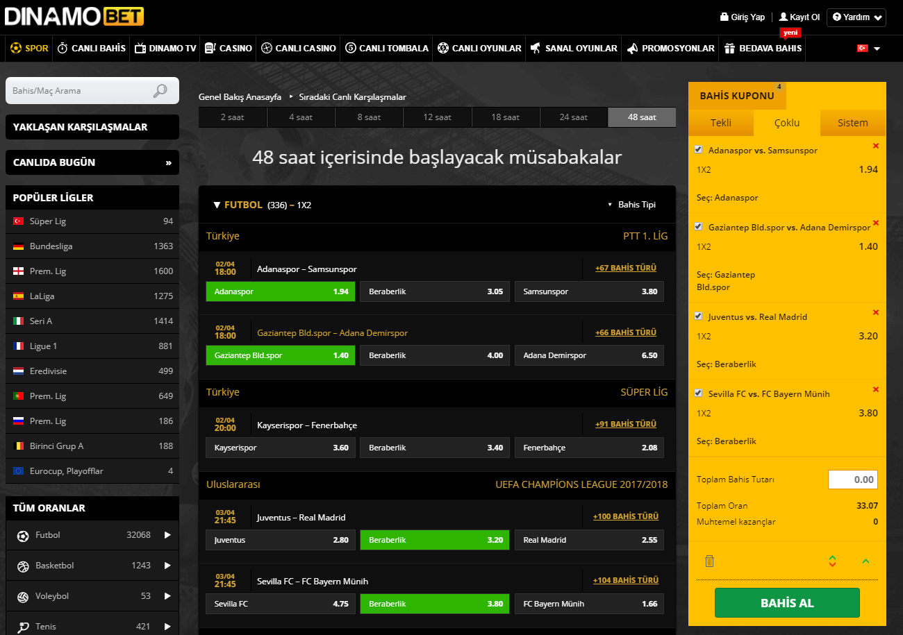This screenshot has height=635, width=903.
Task: Open Serie A in popular leagues
Action: [92, 321]
